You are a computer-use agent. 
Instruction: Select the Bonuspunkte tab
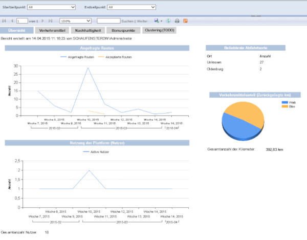(x=123, y=31)
